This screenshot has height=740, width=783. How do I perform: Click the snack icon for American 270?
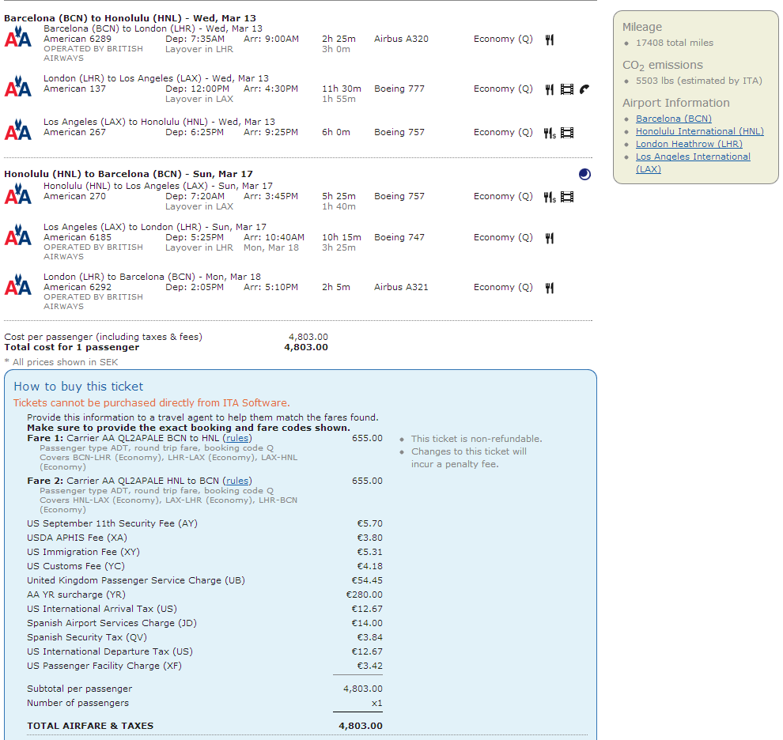tap(550, 197)
